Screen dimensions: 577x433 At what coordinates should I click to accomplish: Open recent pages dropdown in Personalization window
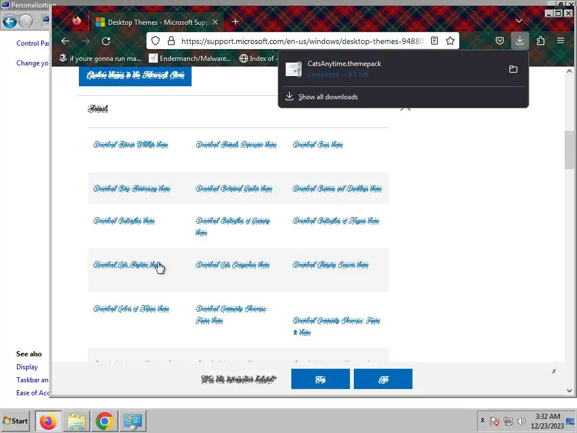(37, 21)
